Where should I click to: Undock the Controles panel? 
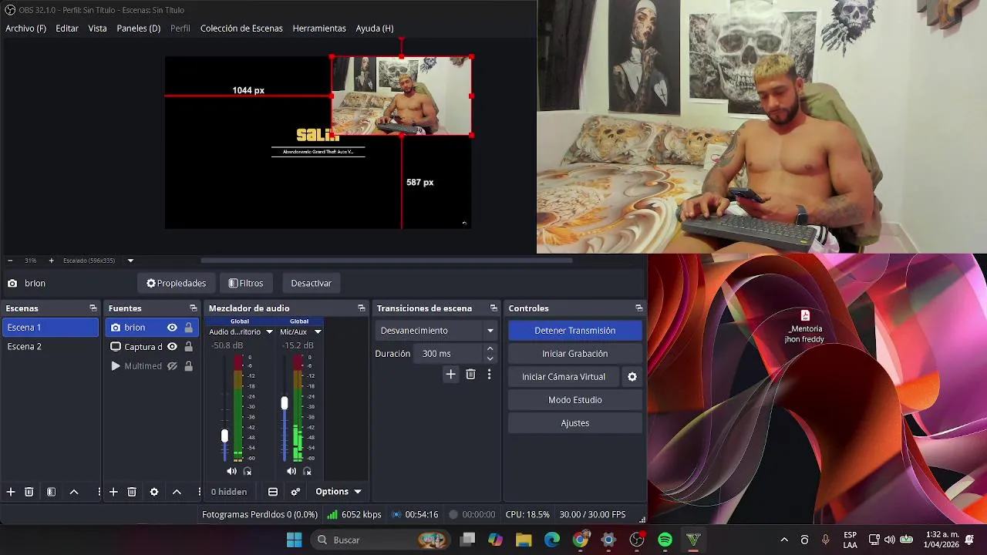click(x=638, y=308)
